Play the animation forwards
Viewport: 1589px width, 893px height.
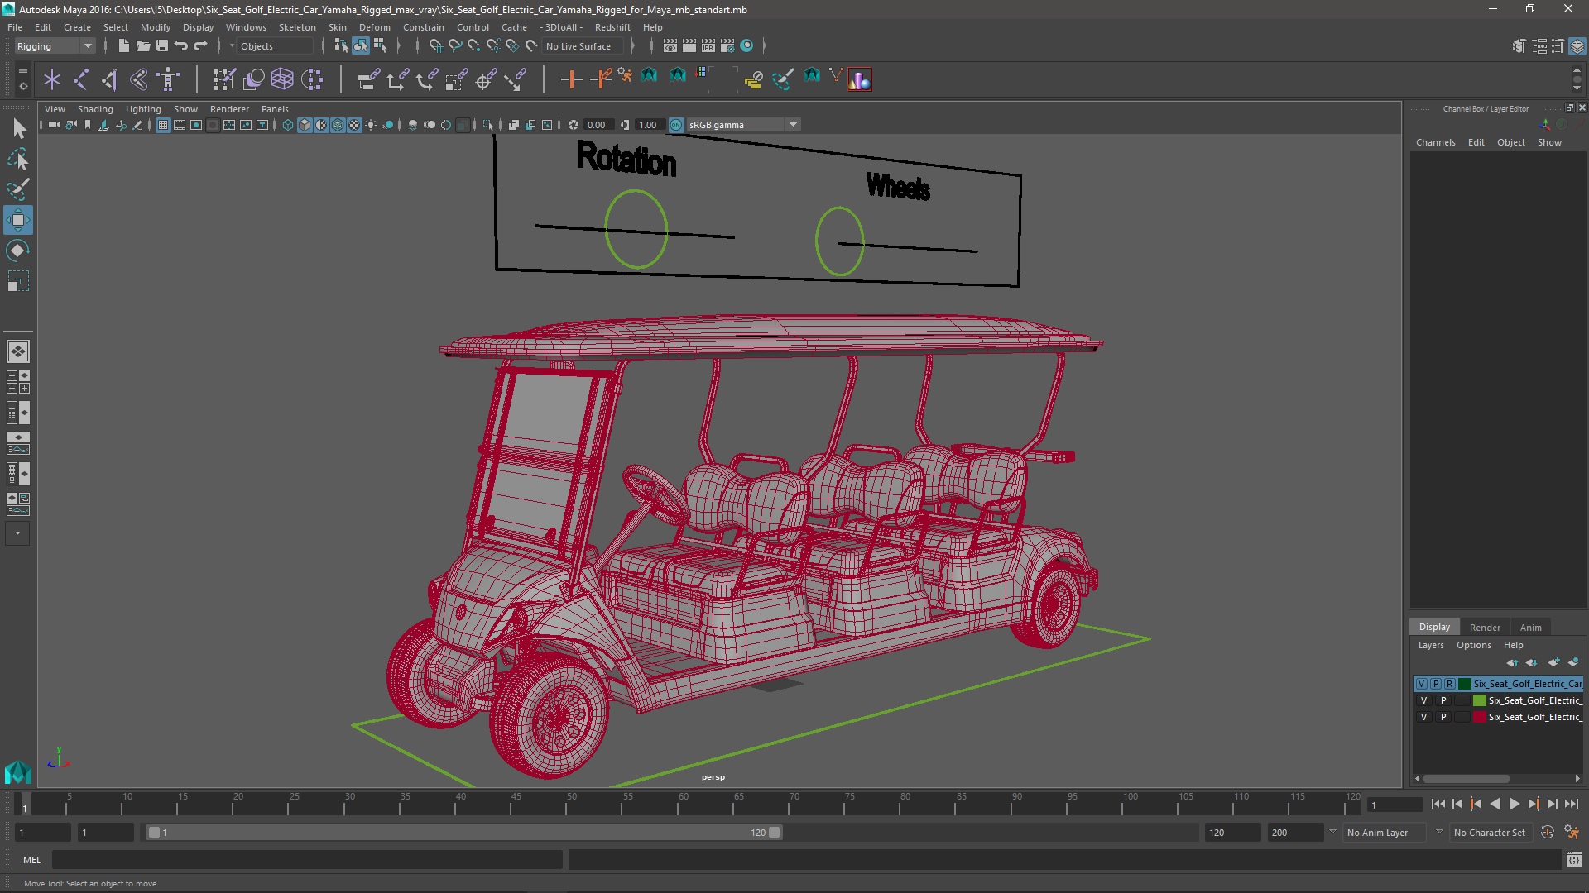[1514, 804]
